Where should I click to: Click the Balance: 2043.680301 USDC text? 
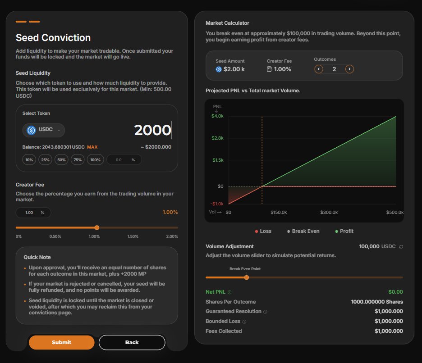[x=53, y=147]
